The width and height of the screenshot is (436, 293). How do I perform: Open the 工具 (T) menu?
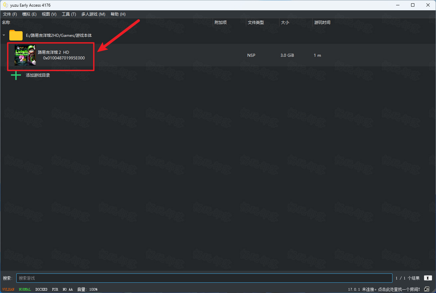click(x=69, y=14)
